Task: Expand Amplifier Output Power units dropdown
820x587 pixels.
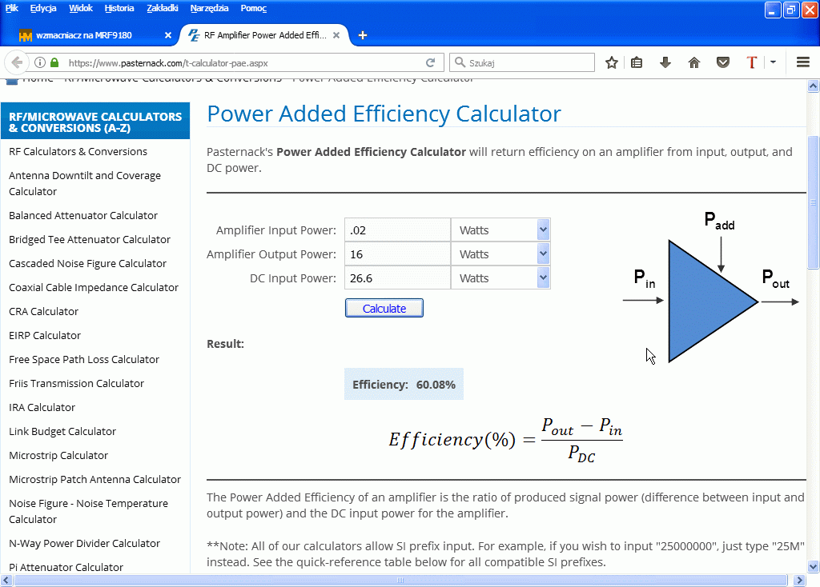Action: click(543, 254)
